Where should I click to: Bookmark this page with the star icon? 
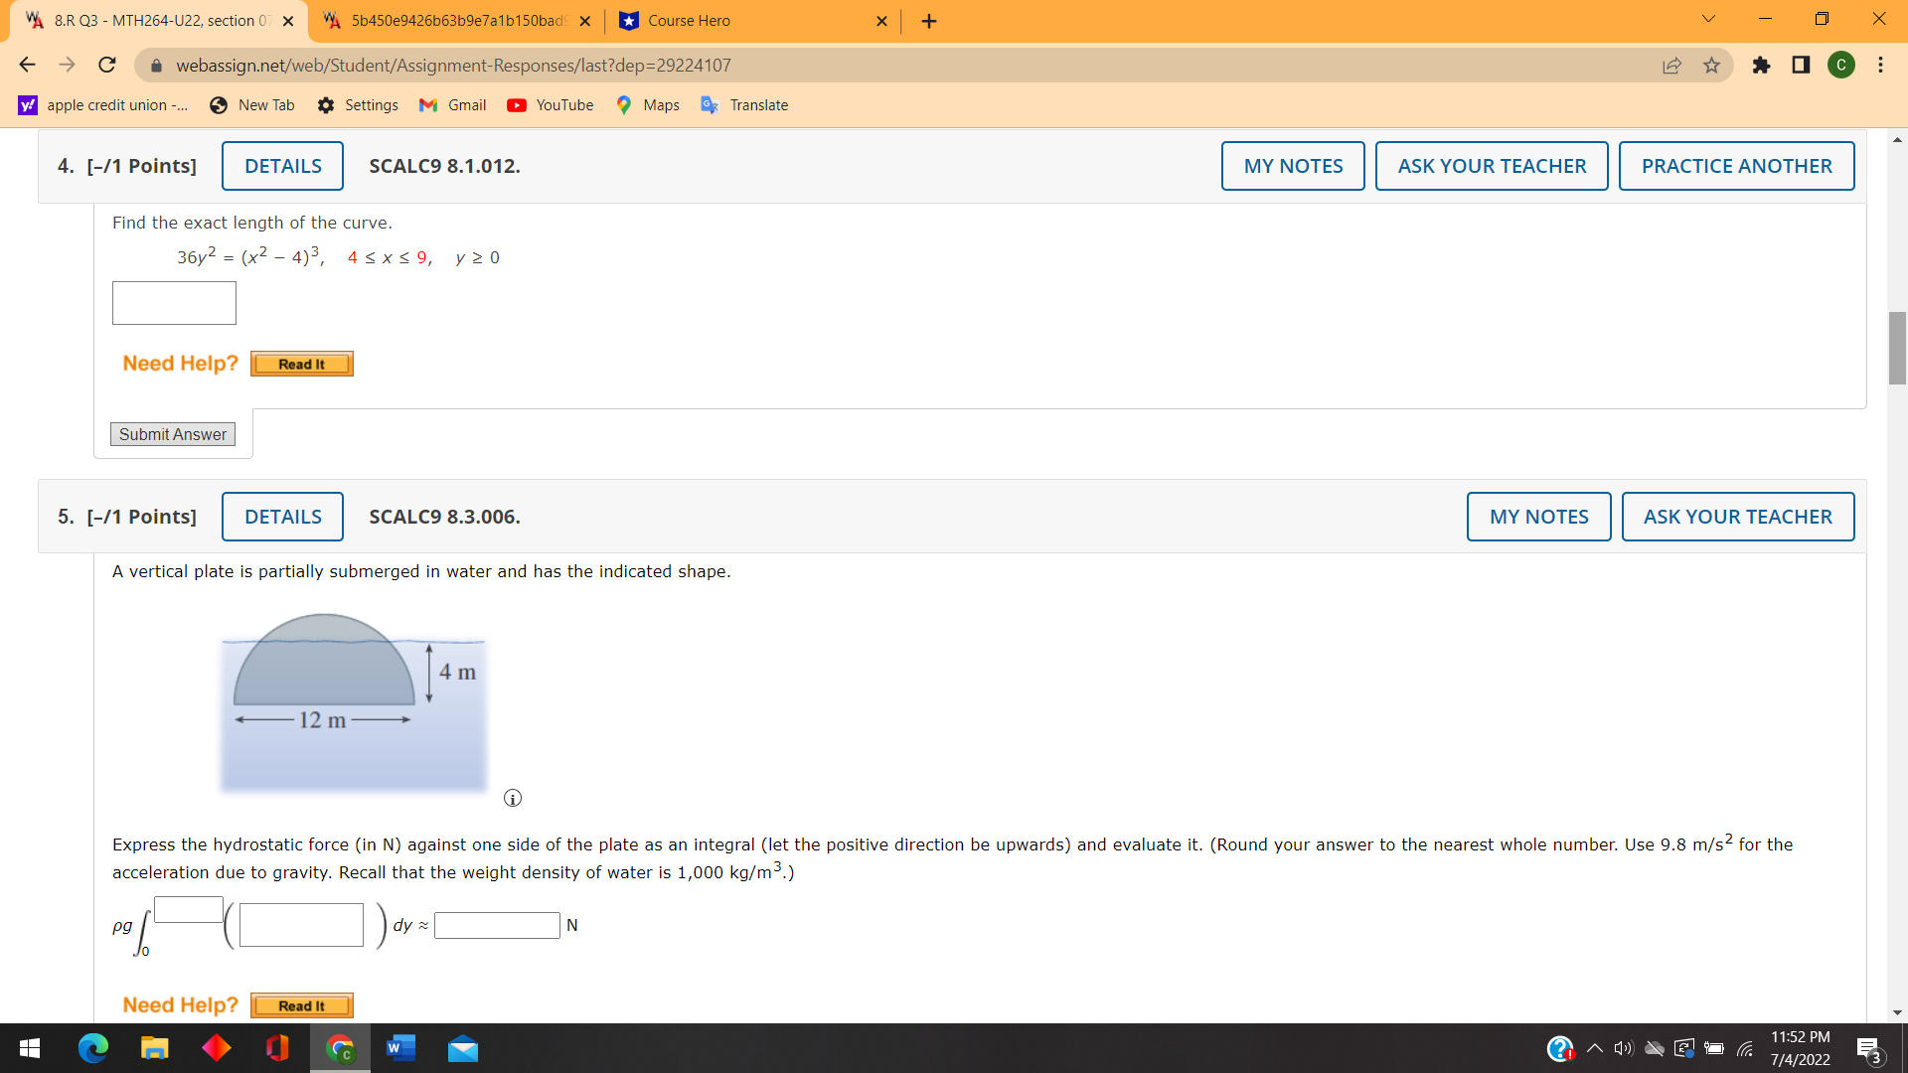point(1711,66)
